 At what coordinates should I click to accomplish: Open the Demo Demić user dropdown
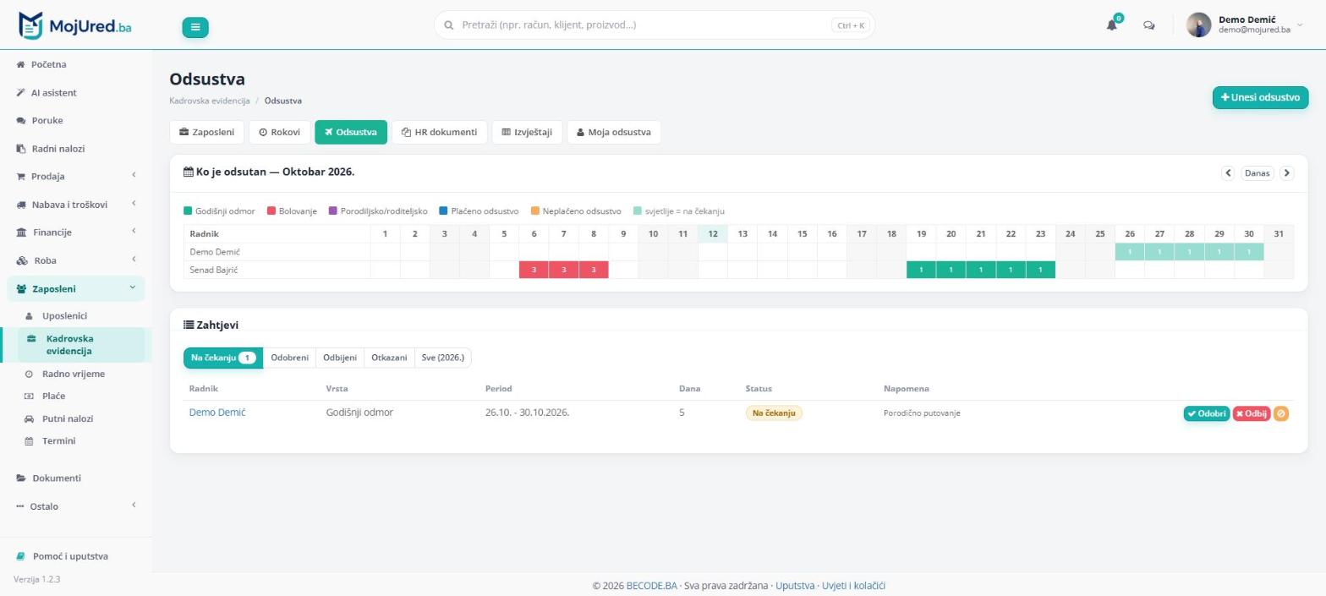tap(1245, 25)
